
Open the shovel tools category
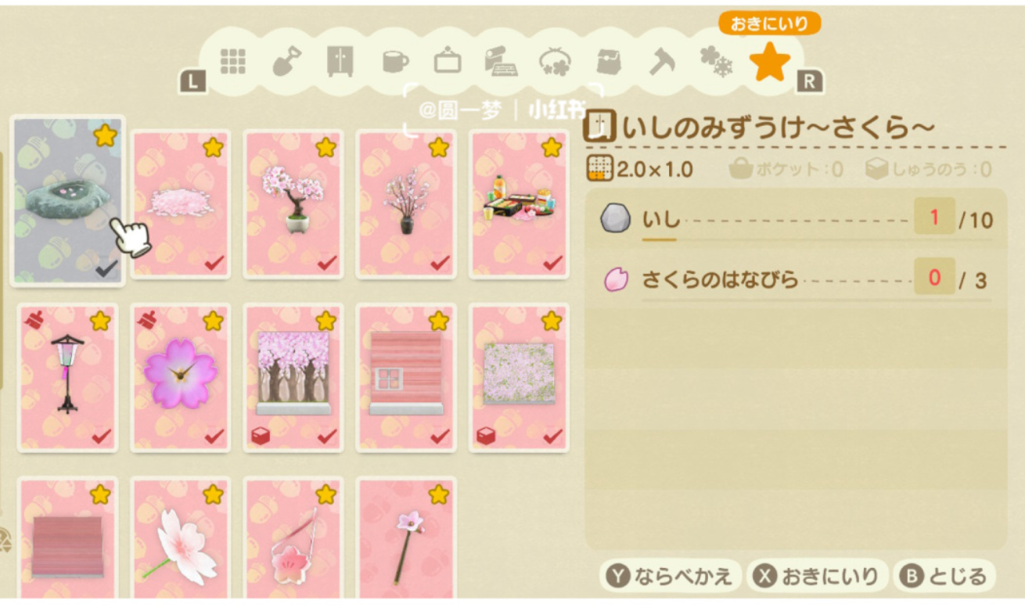286,61
